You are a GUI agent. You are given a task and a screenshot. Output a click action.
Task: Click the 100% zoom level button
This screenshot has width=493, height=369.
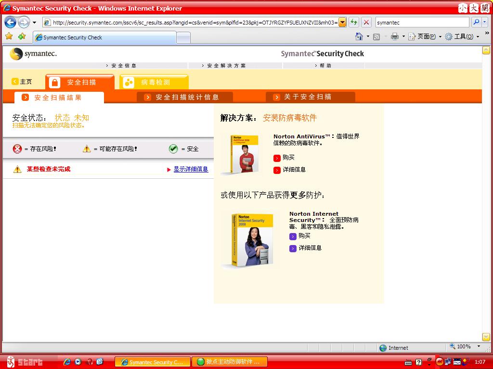pos(460,346)
